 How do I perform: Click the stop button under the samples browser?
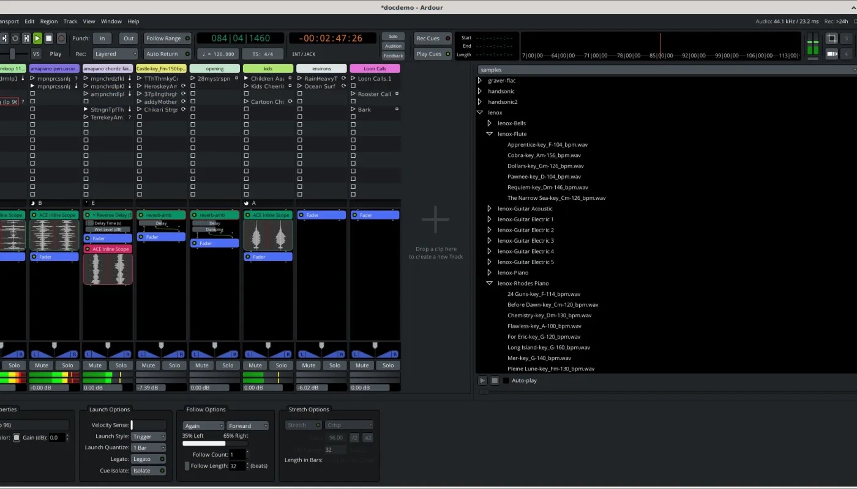pos(495,380)
